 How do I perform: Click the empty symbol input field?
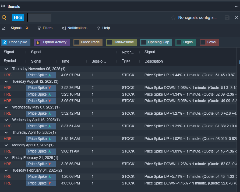click(39, 18)
